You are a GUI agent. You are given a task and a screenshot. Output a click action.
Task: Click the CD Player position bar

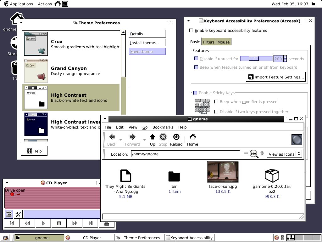[x=62, y=214]
